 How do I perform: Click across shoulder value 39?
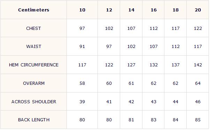82,102
